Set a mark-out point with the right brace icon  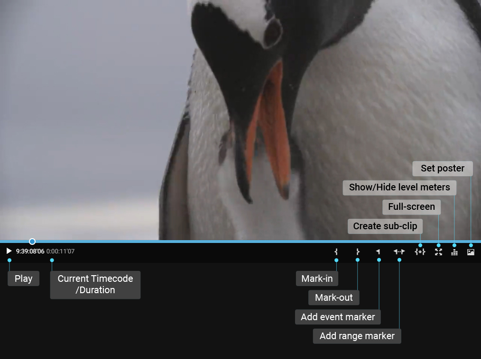[358, 251]
